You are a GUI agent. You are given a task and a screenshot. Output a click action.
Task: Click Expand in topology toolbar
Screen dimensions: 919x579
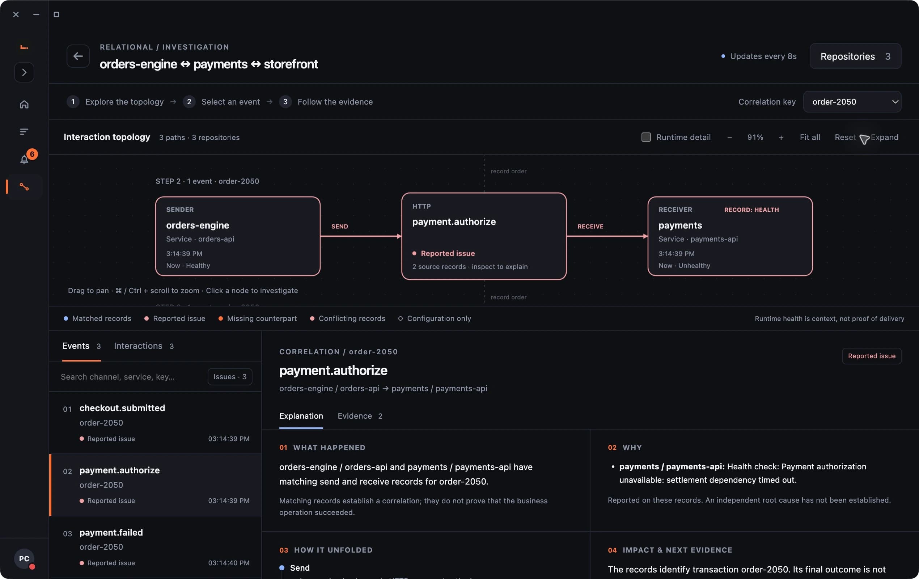pos(884,137)
